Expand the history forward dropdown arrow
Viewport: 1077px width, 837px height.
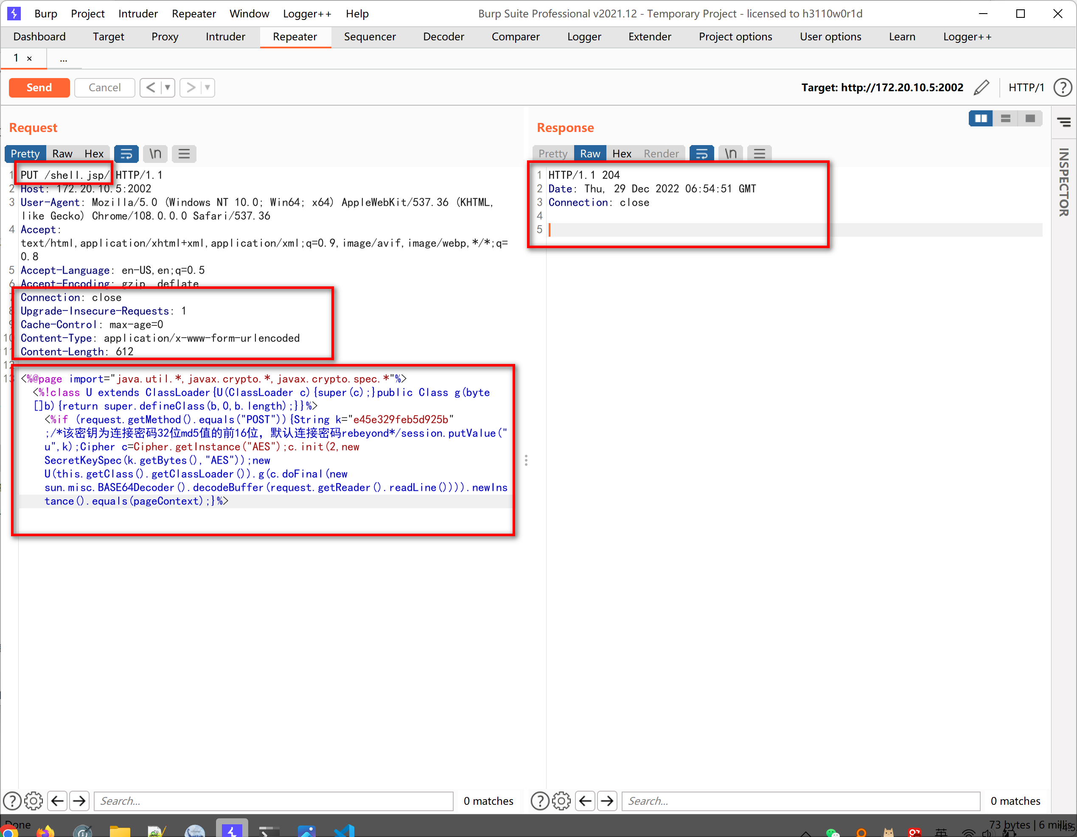(x=208, y=87)
